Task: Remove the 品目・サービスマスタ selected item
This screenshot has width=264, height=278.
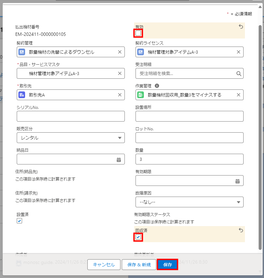Action: [120, 73]
